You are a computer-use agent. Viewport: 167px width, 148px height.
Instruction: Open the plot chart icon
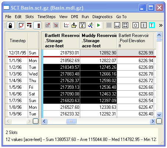click(66, 25)
